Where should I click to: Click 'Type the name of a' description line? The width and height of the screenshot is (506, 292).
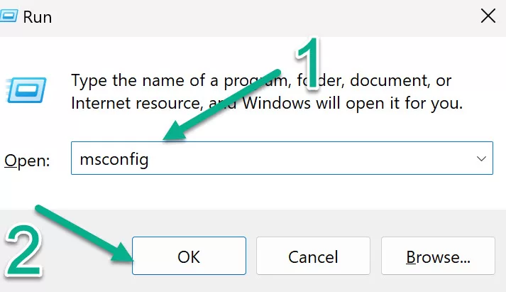click(x=145, y=80)
